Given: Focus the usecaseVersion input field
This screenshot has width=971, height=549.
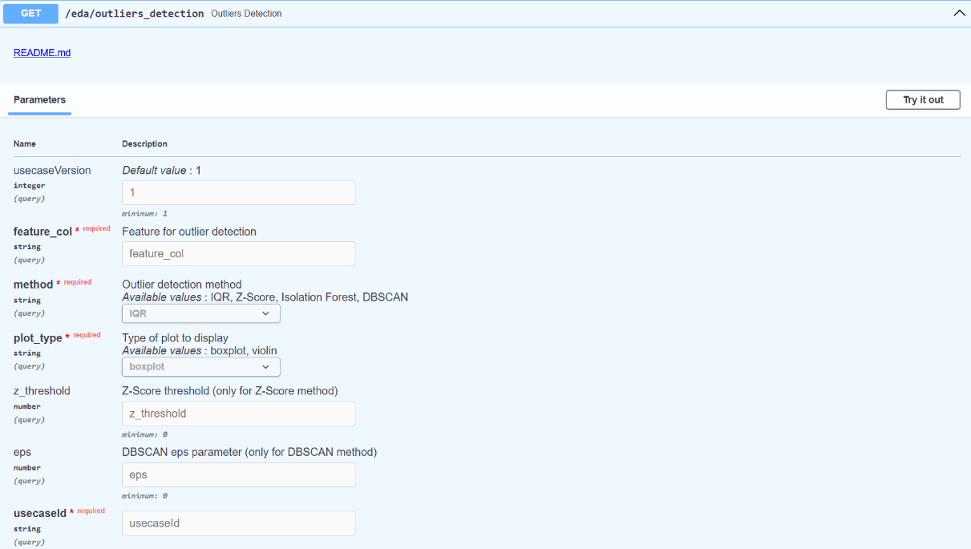Looking at the screenshot, I should (239, 193).
